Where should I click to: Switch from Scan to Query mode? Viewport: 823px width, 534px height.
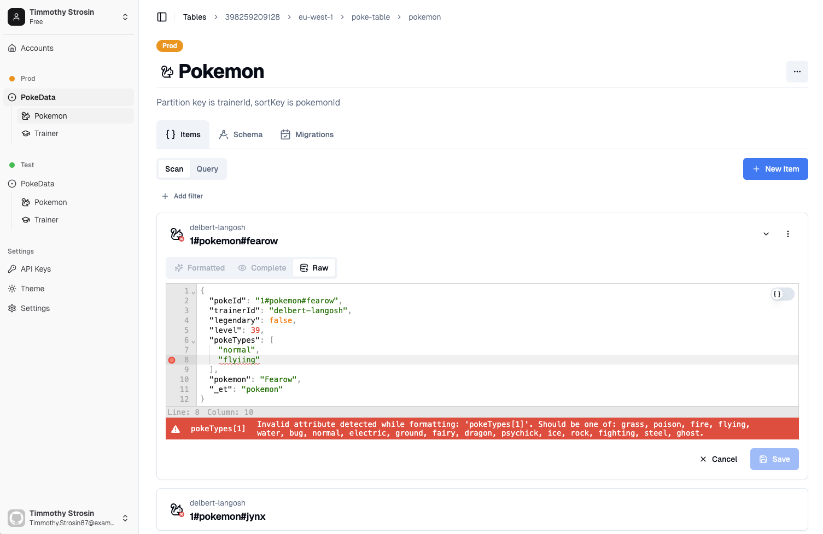[207, 169]
